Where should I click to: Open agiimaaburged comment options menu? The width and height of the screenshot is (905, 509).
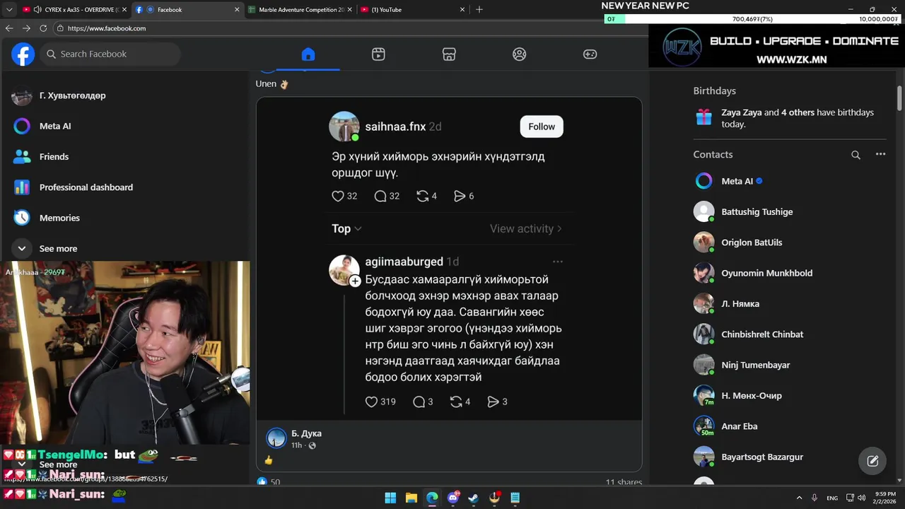tap(558, 262)
